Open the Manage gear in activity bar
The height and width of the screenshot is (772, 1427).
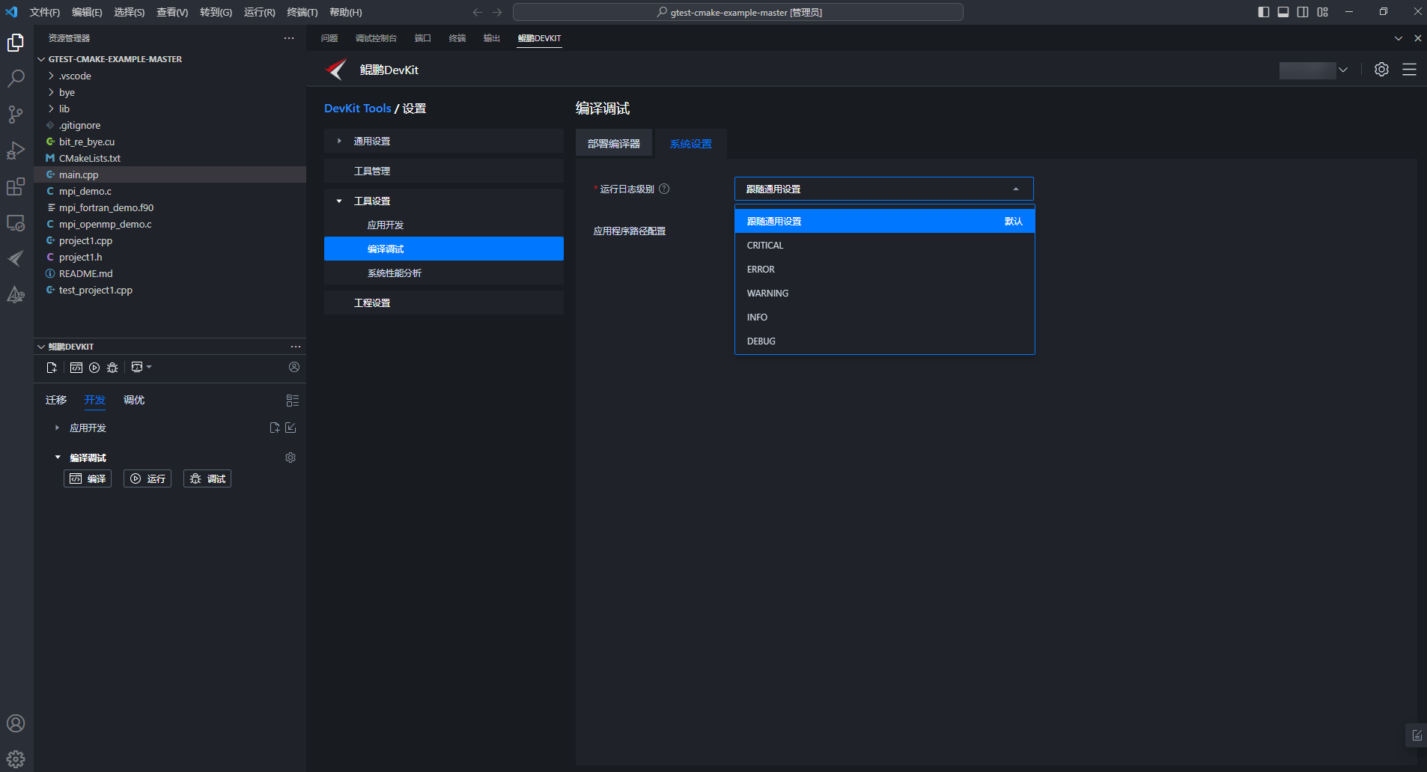tap(16, 759)
